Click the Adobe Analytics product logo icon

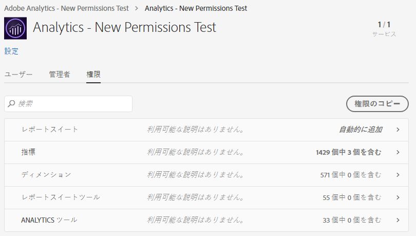click(x=15, y=28)
